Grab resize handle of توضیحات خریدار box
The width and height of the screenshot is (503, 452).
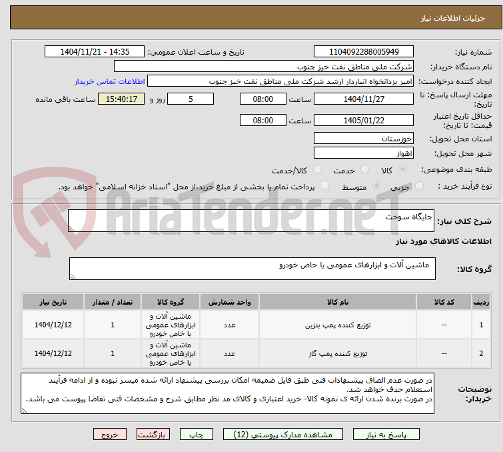pyautogui.click(x=25, y=410)
